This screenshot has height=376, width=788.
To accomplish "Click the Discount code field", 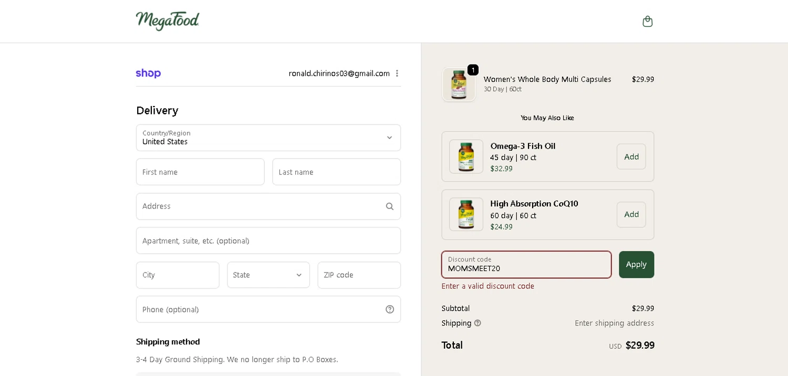I will click(x=526, y=265).
